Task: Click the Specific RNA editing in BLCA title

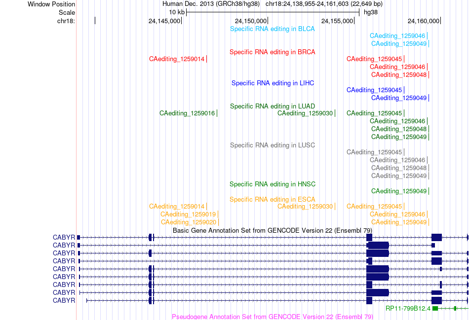Action: tap(272, 29)
